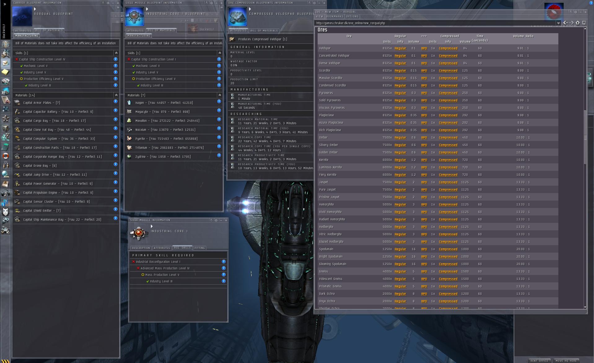The image size is (594, 363).
Task: Open the browser URL history dropdown
Action: point(558,23)
